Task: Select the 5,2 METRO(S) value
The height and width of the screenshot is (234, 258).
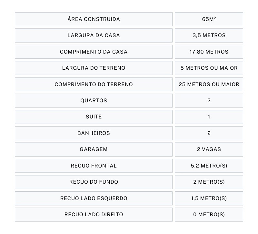Action: pos(209,166)
